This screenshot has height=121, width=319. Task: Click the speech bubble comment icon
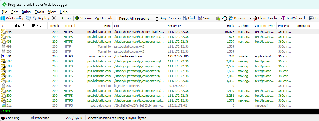28,18
